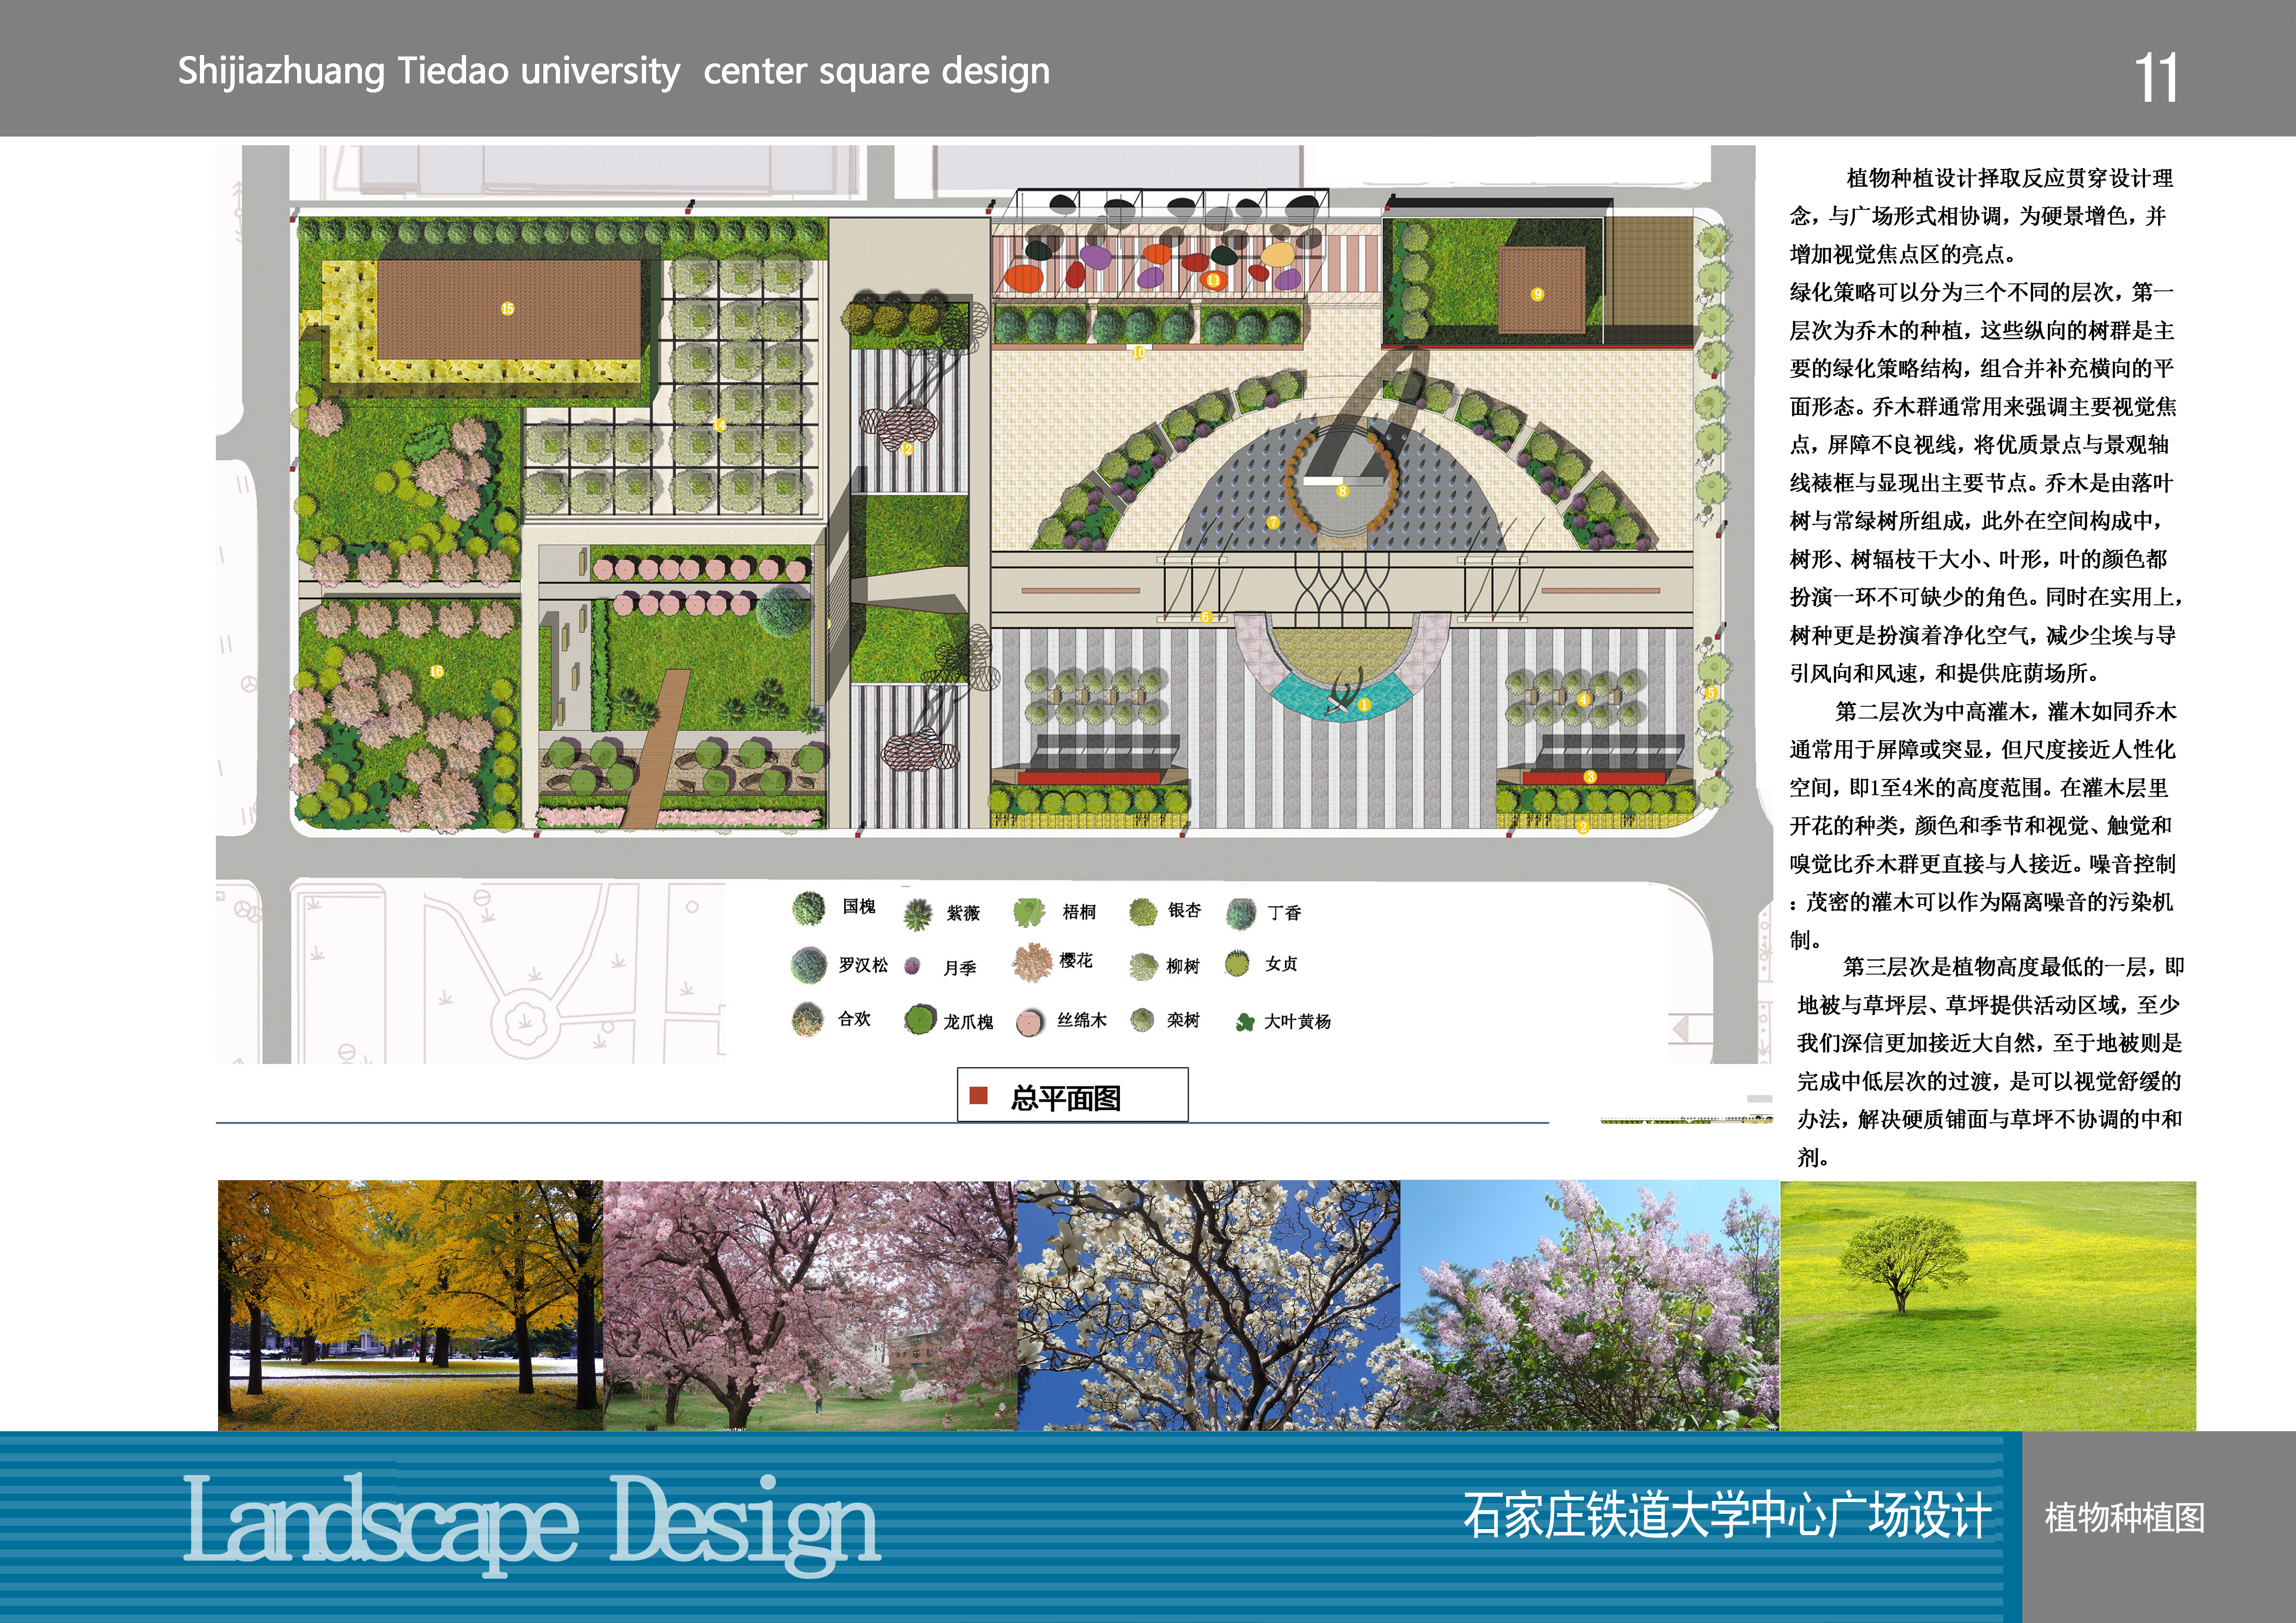Image resolution: width=2296 pixels, height=1623 pixels.
Task: Select the 国槐 tree symbol in legend
Action: tap(810, 910)
